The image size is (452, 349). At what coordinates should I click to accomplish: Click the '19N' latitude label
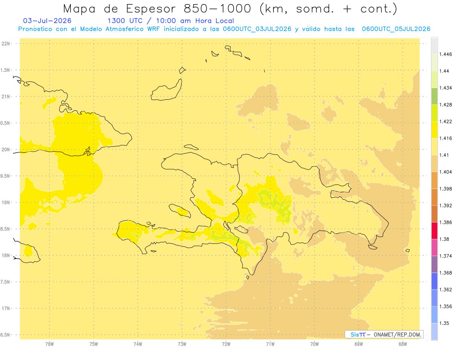click(x=6, y=203)
